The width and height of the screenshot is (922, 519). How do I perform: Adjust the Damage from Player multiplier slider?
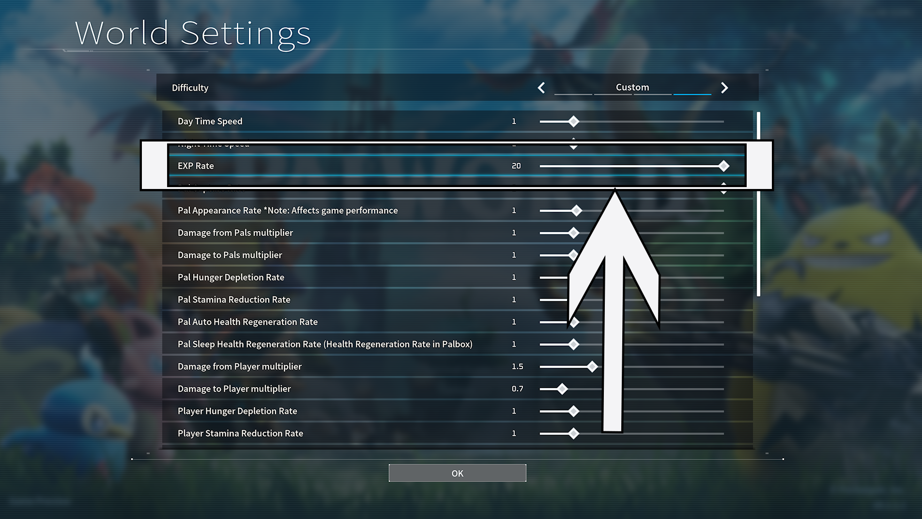tap(592, 367)
